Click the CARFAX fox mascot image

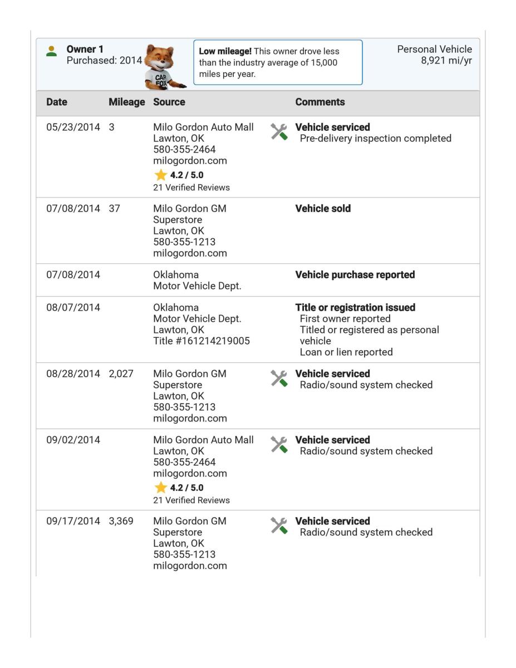pos(165,67)
